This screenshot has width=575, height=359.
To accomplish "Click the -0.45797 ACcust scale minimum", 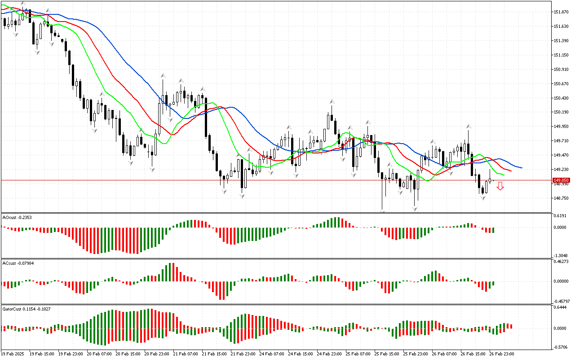I will (561, 301).
